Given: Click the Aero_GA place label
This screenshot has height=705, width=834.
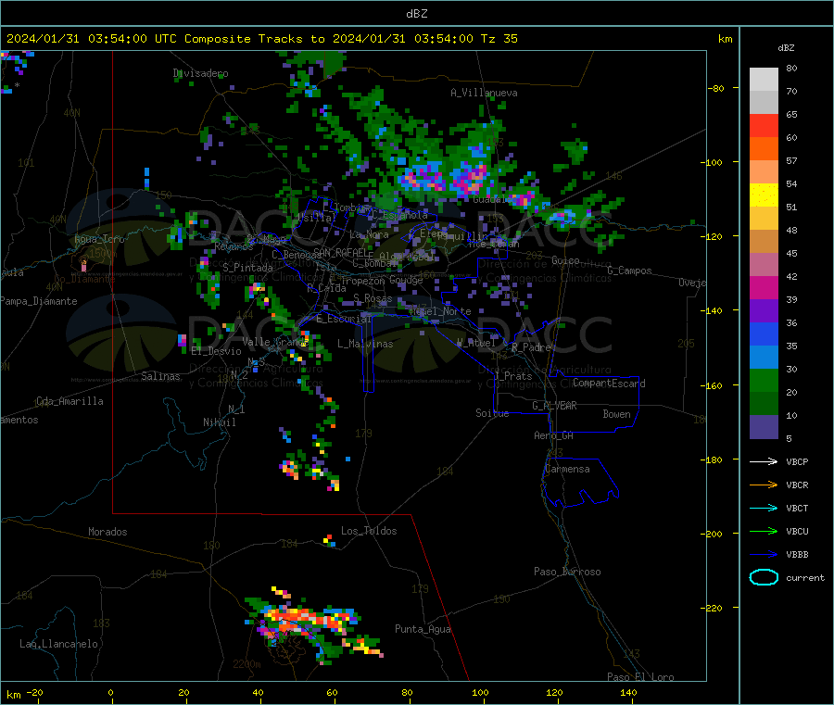Looking at the screenshot, I should coord(553,436).
